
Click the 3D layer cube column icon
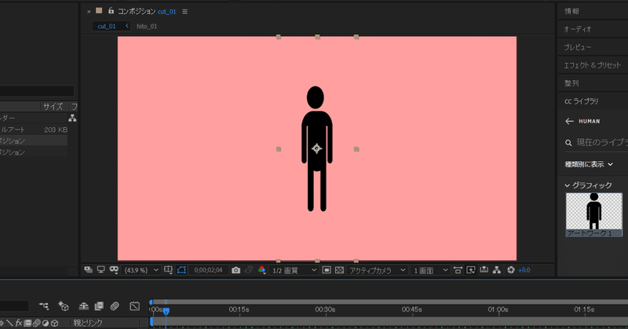tap(54, 323)
